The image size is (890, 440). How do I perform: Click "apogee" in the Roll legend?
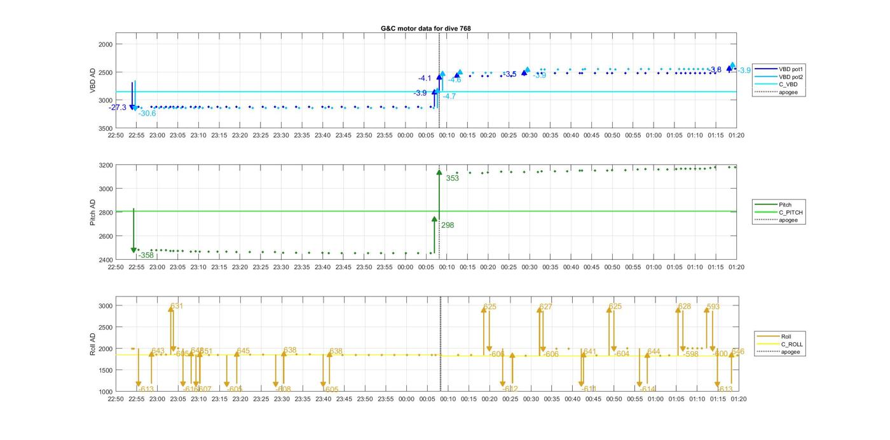point(790,352)
